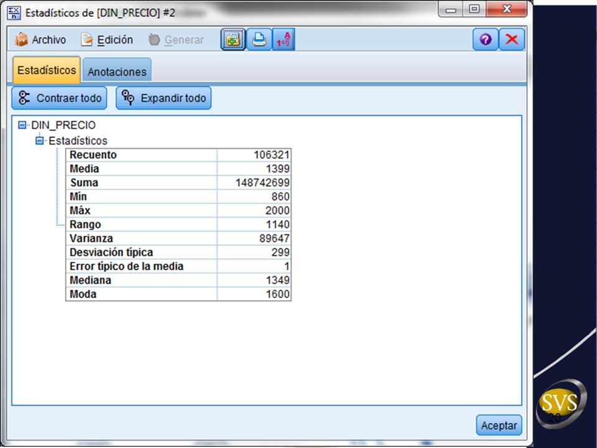Click the Desviación típica row label

tap(111, 252)
